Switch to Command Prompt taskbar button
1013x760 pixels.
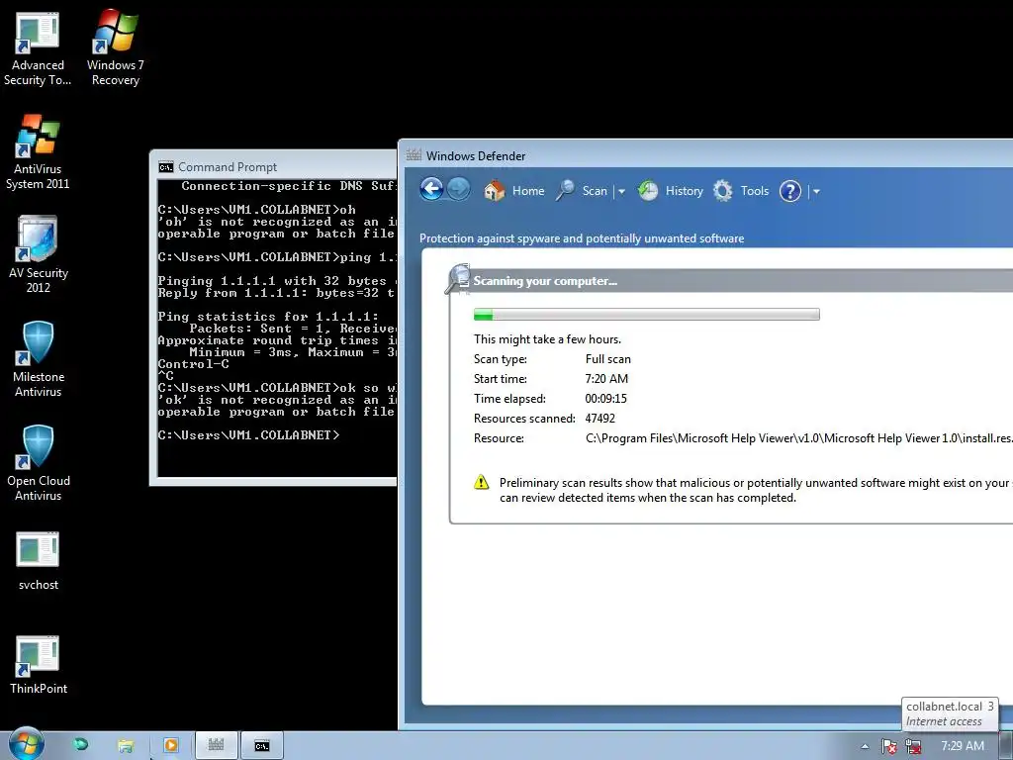point(261,746)
